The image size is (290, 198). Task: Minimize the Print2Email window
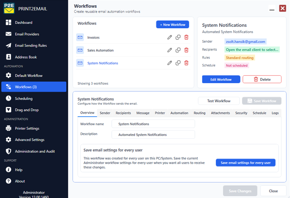point(272,9)
